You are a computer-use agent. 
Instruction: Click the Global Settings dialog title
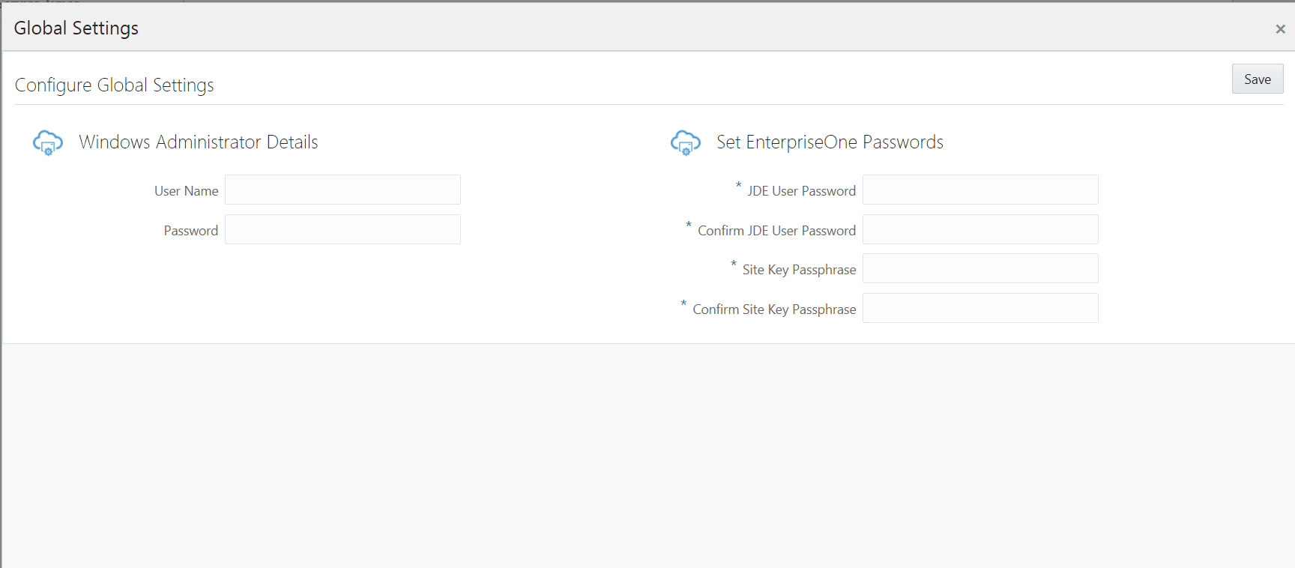tap(76, 28)
